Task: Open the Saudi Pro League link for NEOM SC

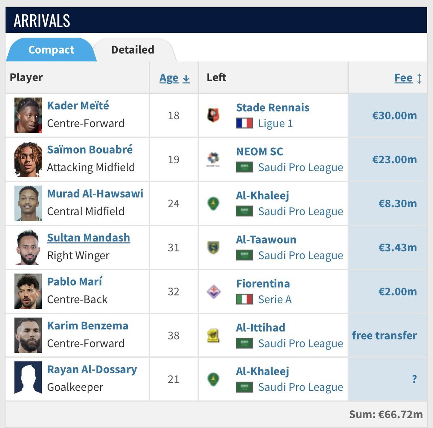Action: (301, 168)
